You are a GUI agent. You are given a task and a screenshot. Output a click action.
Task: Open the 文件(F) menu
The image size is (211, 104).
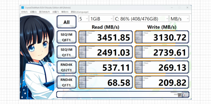coord(24,12)
